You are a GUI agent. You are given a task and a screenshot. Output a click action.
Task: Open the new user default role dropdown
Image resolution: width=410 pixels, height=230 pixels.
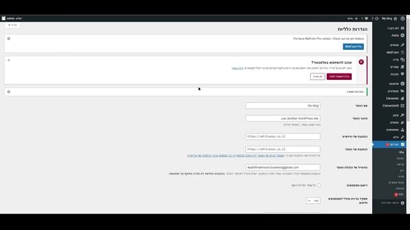313,201
